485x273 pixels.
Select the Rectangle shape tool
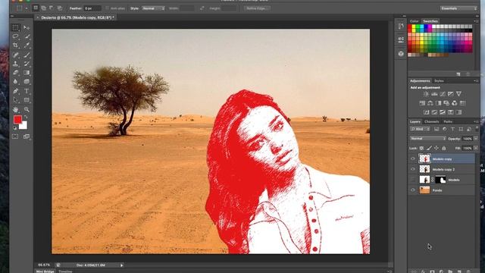pos(27,100)
